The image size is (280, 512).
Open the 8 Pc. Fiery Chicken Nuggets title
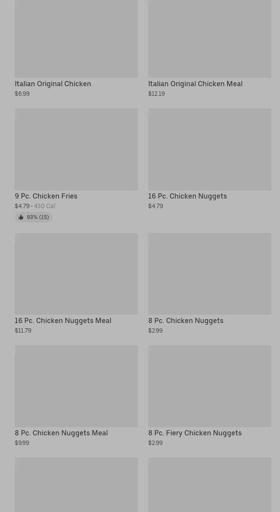pyautogui.click(x=195, y=433)
